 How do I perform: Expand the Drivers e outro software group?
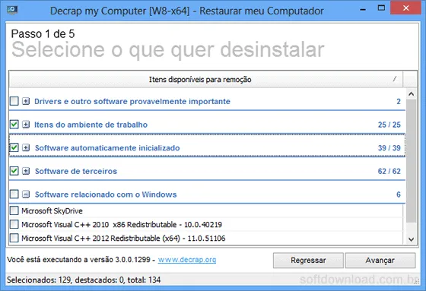click(x=26, y=101)
